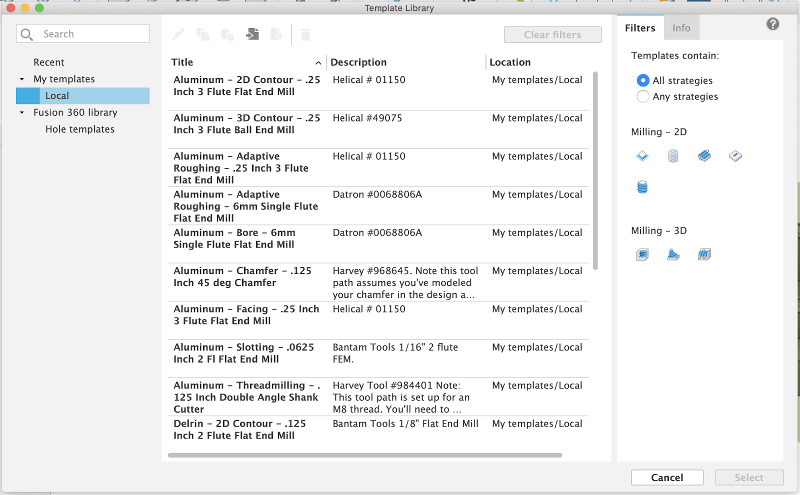Click the Datron #0068806A description in Bore row

click(377, 232)
